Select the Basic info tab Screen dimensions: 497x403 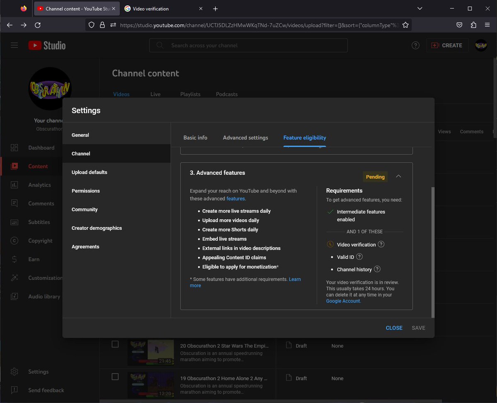(195, 138)
